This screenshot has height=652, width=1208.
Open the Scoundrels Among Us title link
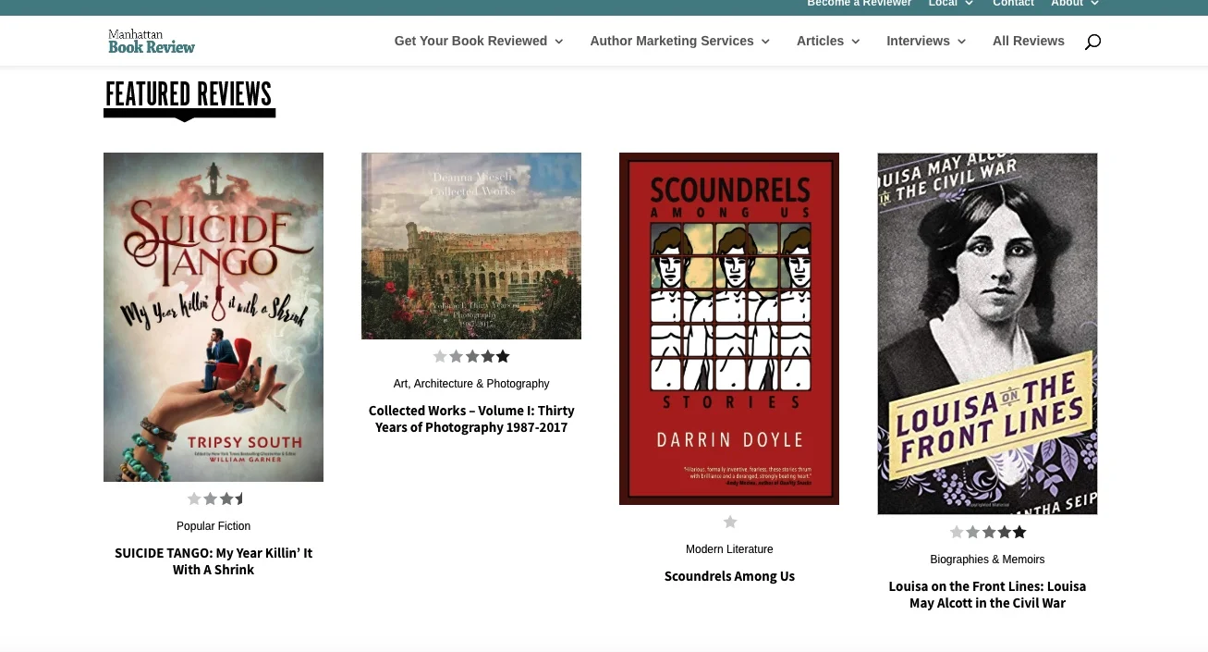pos(729,576)
